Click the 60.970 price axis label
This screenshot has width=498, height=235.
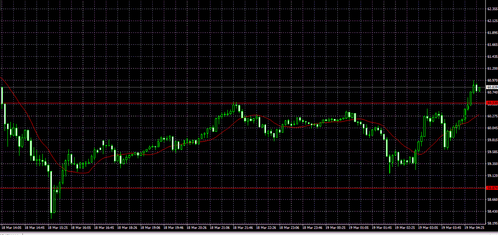(x=492, y=80)
